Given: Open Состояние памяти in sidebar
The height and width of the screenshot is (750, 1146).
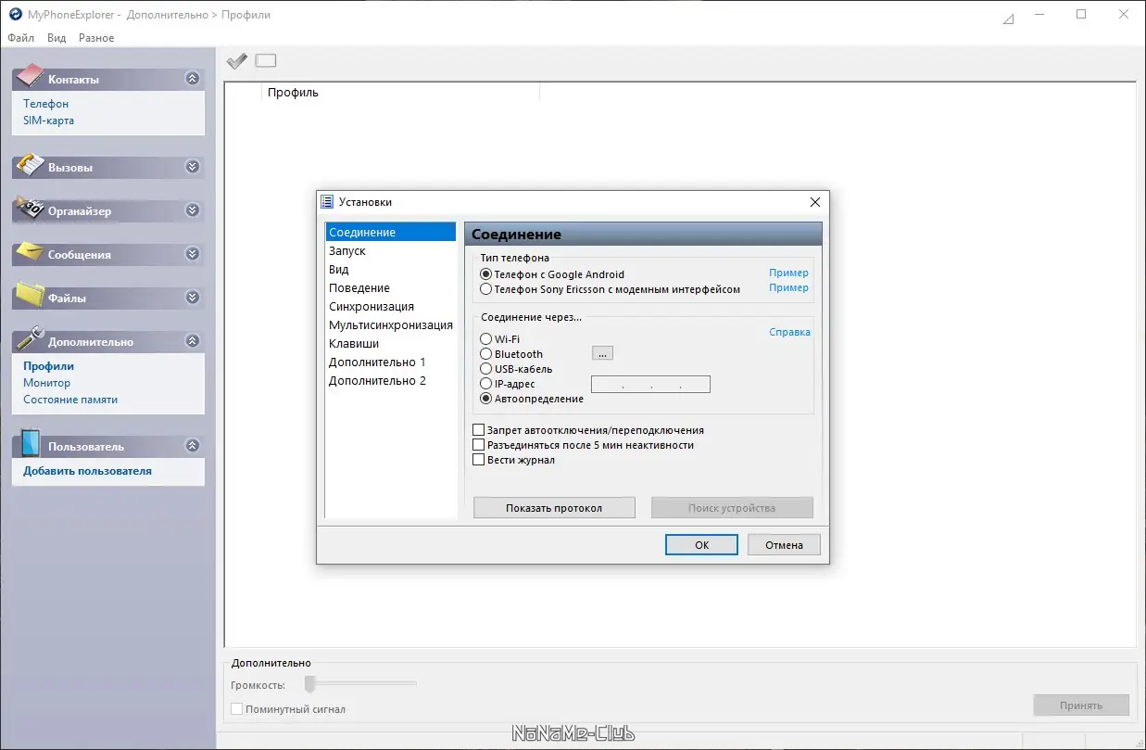Looking at the screenshot, I should click(70, 400).
